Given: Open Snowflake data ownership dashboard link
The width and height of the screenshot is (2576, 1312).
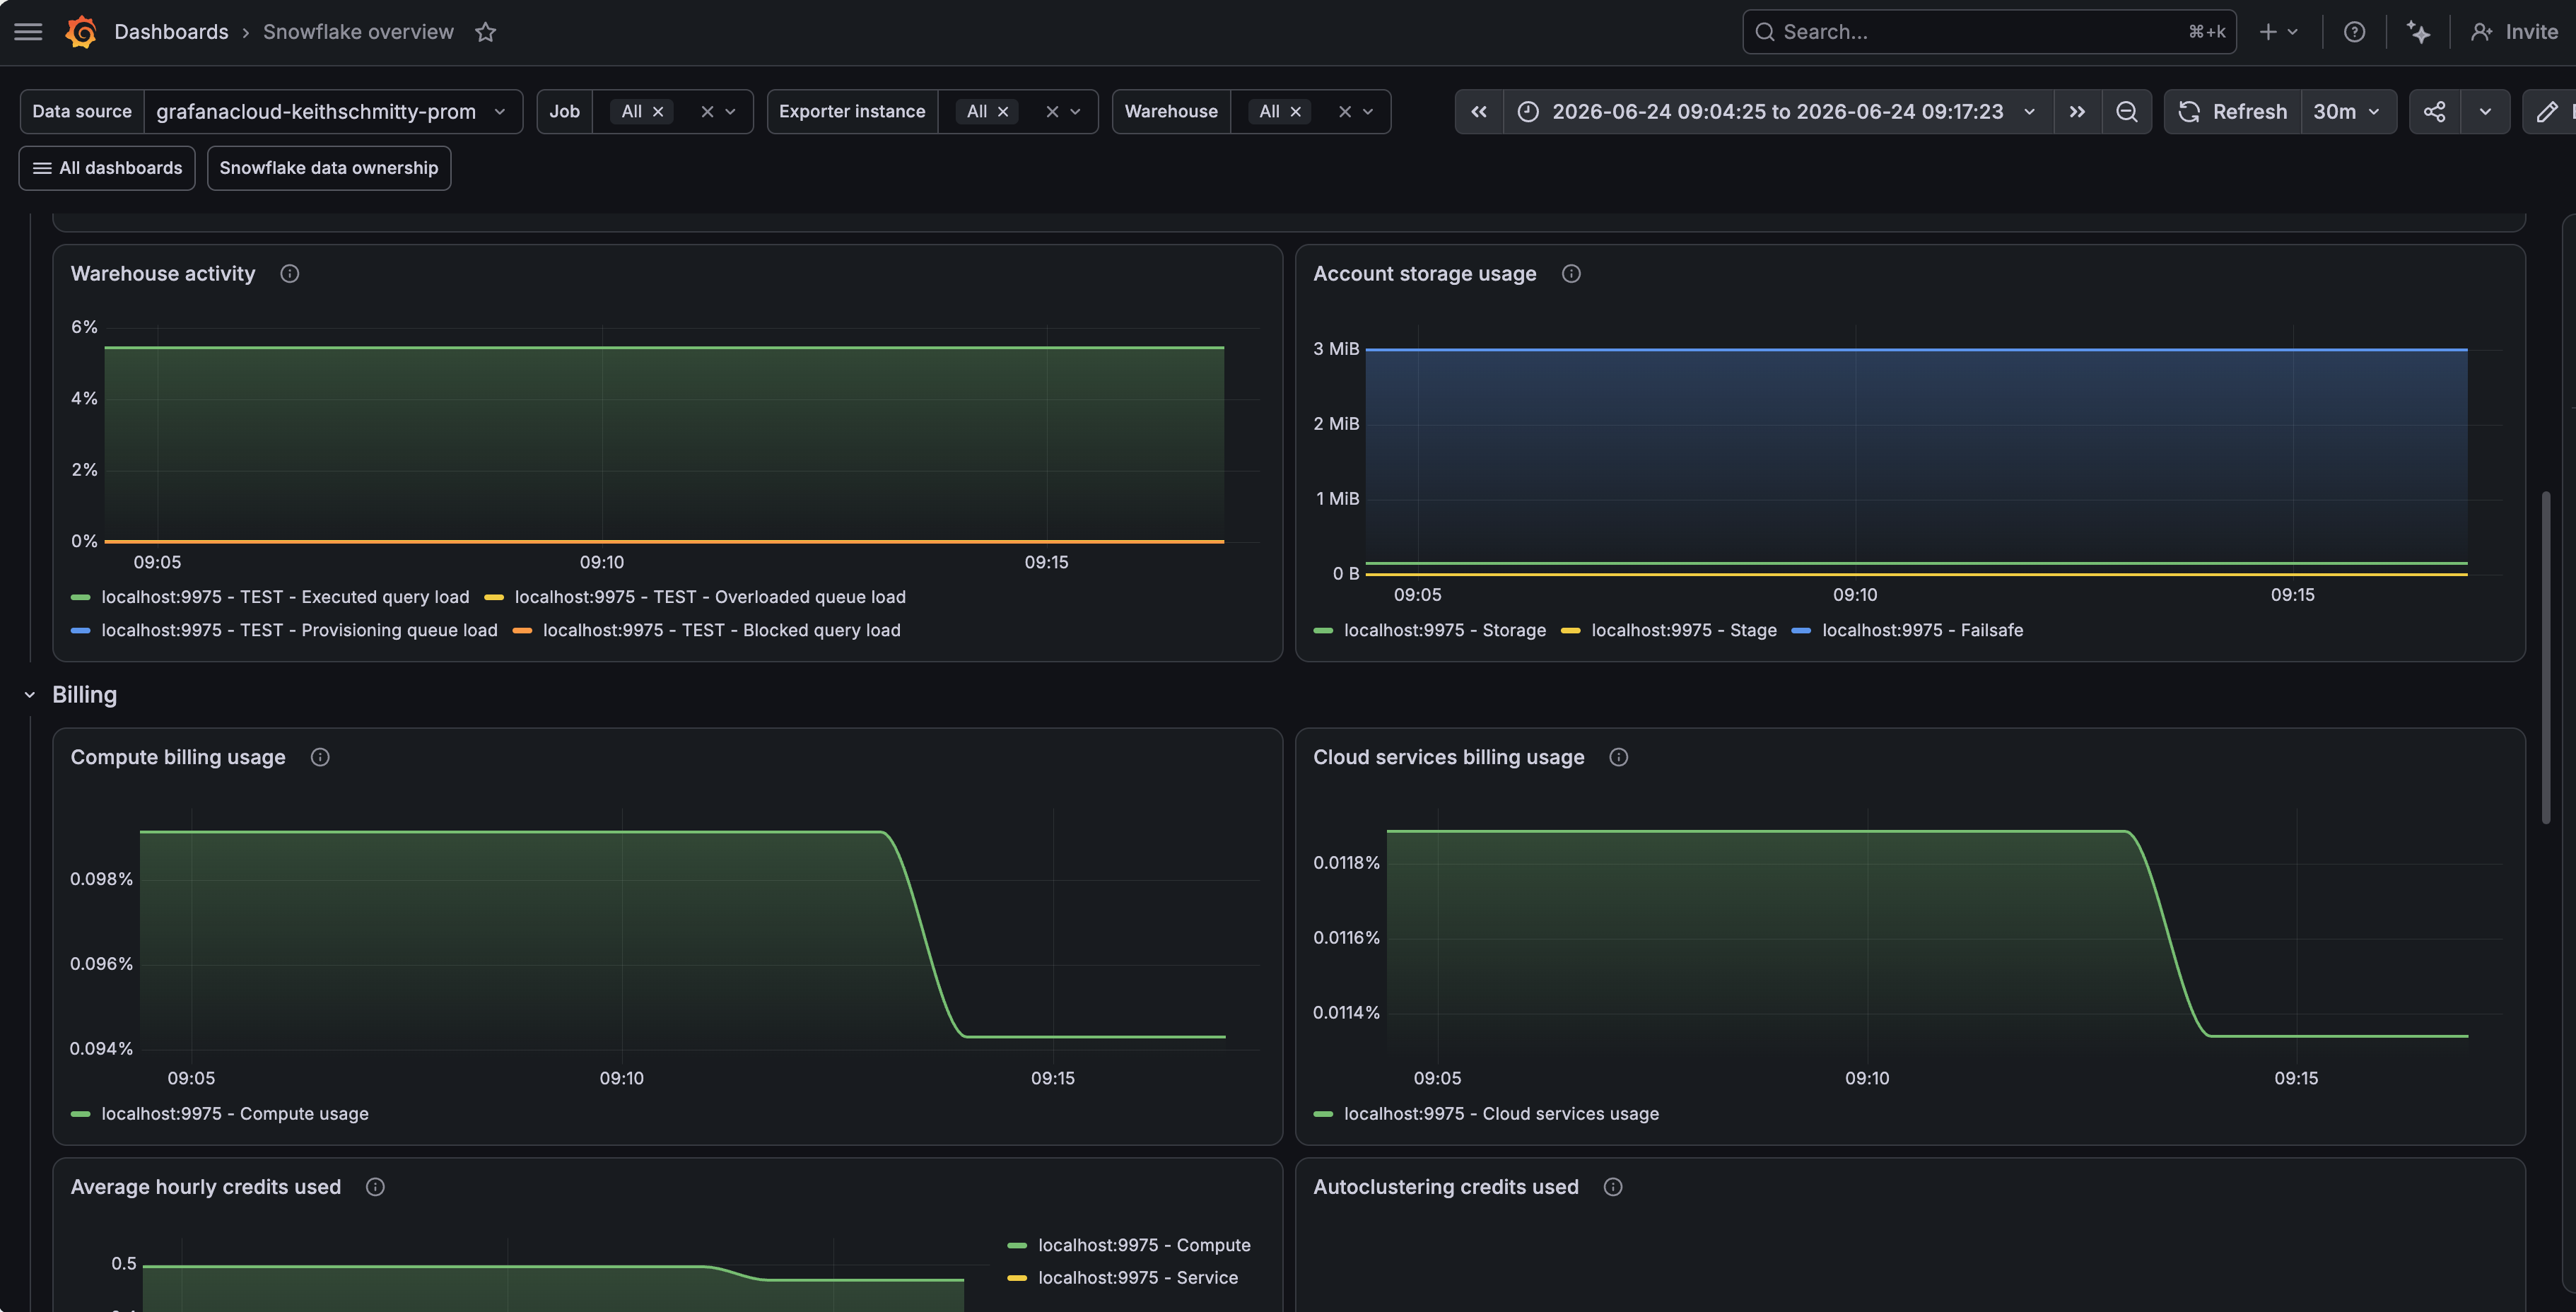Looking at the screenshot, I should 329,168.
